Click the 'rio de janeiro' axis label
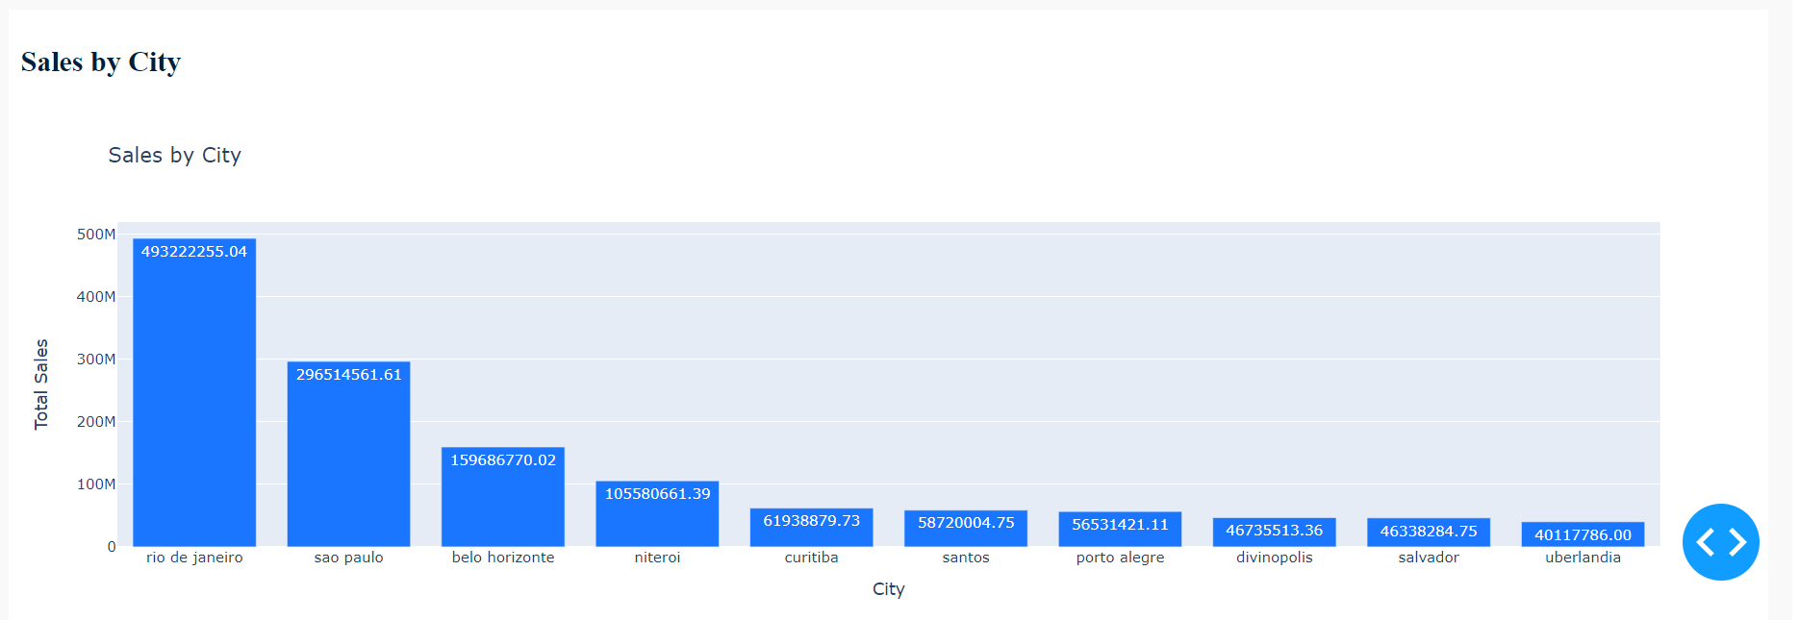Viewport: 1799px width, 620px height. click(x=194, y=558)
